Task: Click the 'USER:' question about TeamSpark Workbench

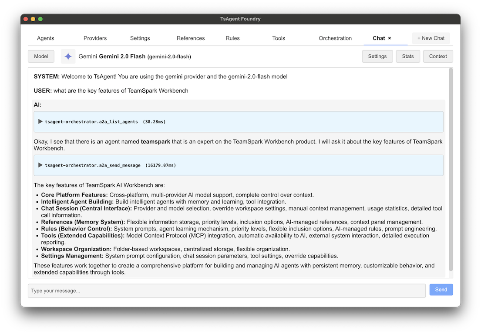Action: (x=111, y=91)
